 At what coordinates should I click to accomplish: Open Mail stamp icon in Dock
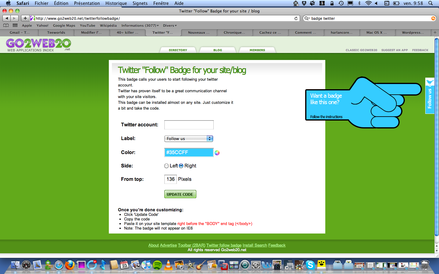[x=37, y=265]
